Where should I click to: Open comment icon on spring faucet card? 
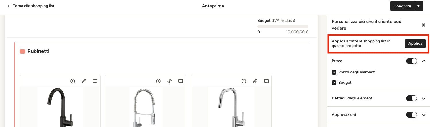click(181, 81)
